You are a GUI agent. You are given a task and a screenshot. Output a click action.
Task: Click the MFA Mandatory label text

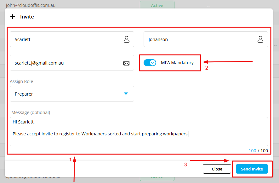177,63
